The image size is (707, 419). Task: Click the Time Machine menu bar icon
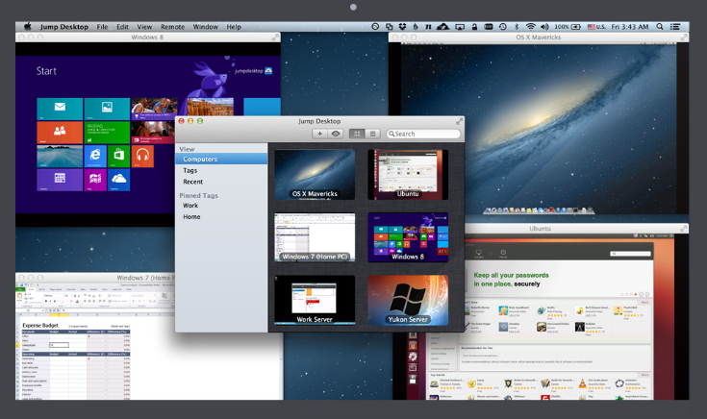point(503,27)
